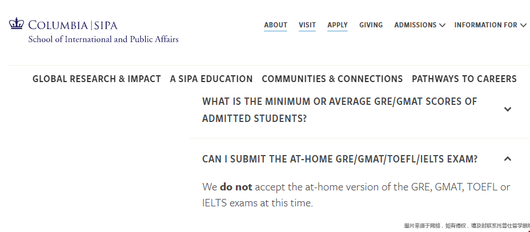
Task: Open the About page
Action: [x=275, y=25]
